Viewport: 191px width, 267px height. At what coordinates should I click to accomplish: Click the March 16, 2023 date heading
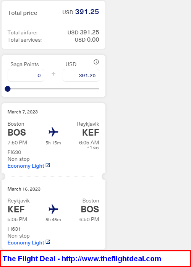tap(24, 189)
